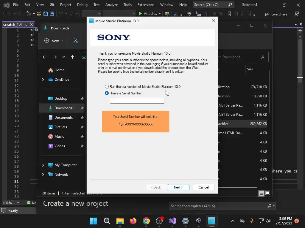Click the Find in Files toolbar icon
The image size is (305, 228).
167,14
